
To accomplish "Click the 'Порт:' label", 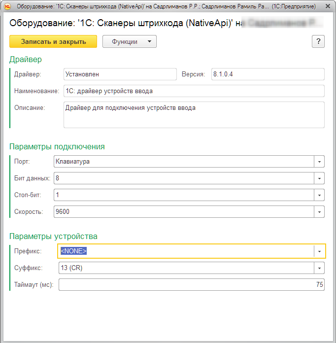I will [22, 162].
